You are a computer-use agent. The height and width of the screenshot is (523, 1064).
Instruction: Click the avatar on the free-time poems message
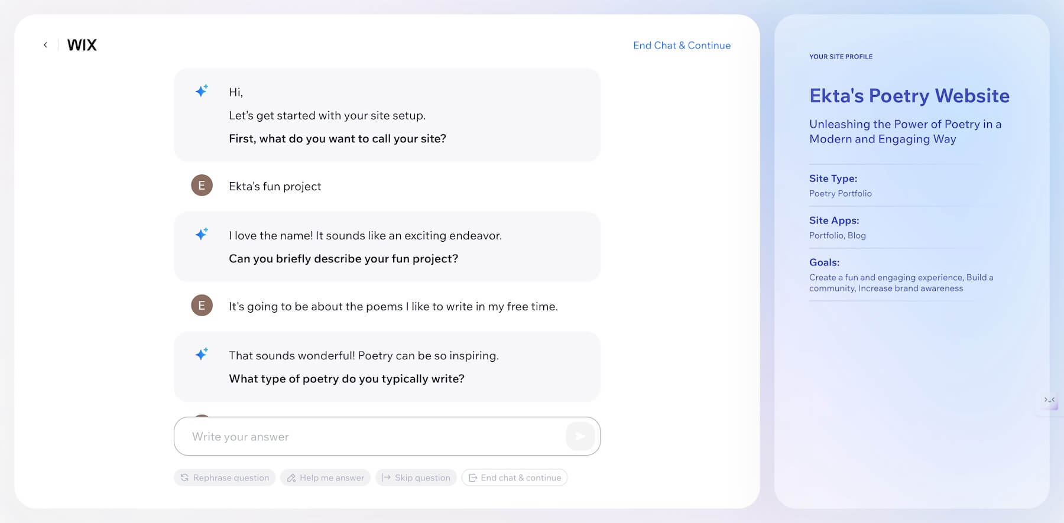(x=202, y=306)
